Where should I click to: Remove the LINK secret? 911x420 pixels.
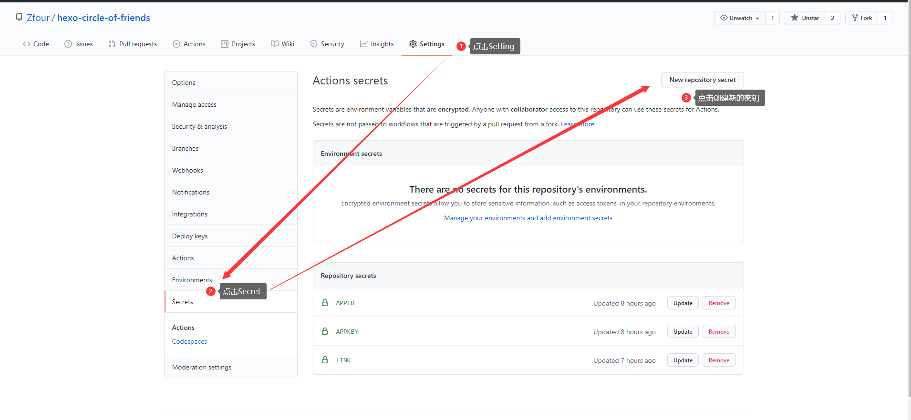[x=719, y=360]
